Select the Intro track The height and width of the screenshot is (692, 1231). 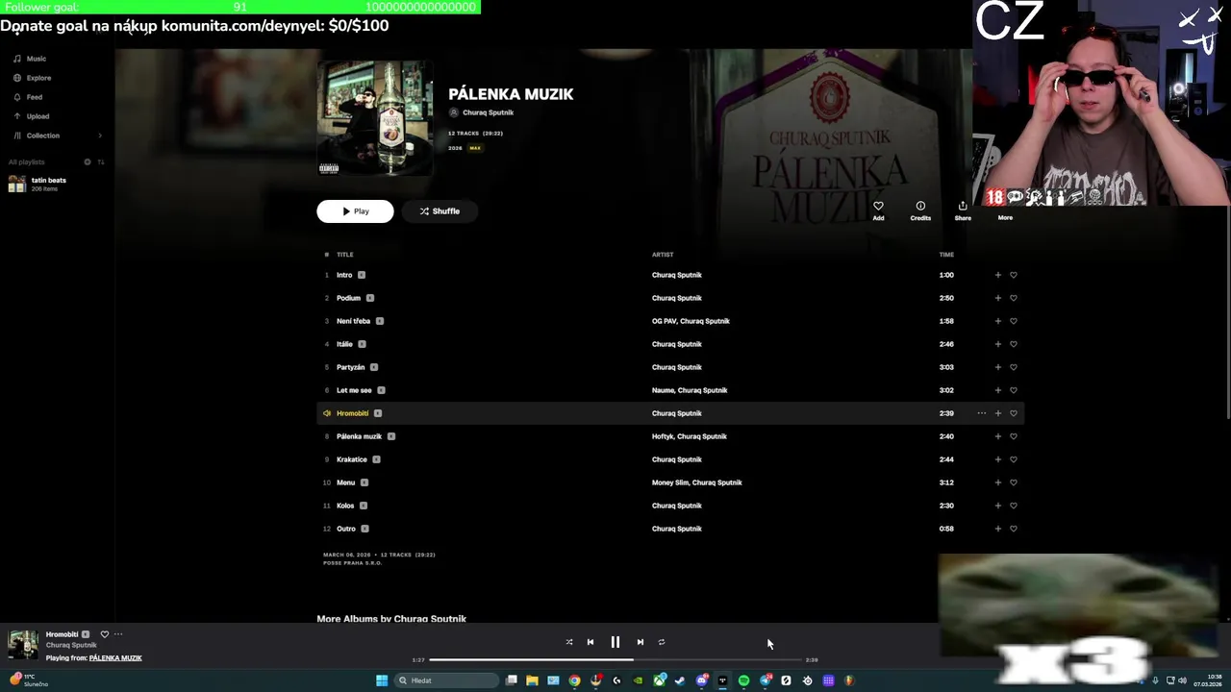(344, 275)
